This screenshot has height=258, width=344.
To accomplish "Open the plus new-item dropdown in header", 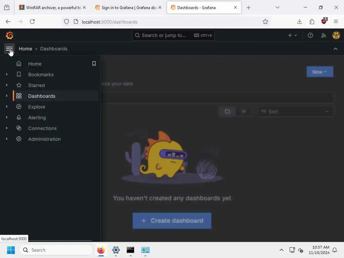I will (x=292, y=35).
